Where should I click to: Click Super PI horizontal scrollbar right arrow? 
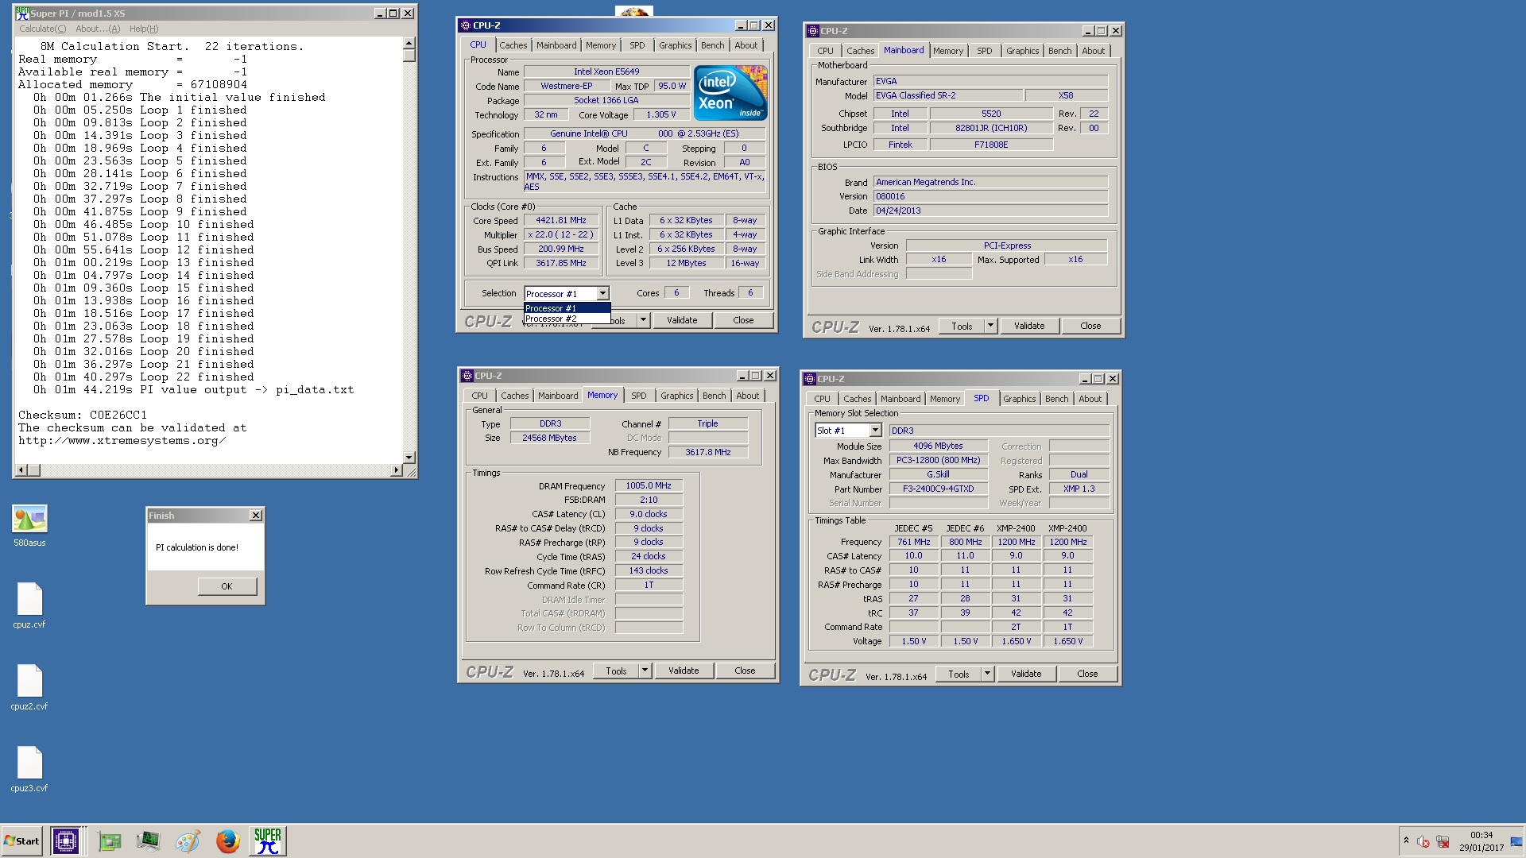(396, 470)
